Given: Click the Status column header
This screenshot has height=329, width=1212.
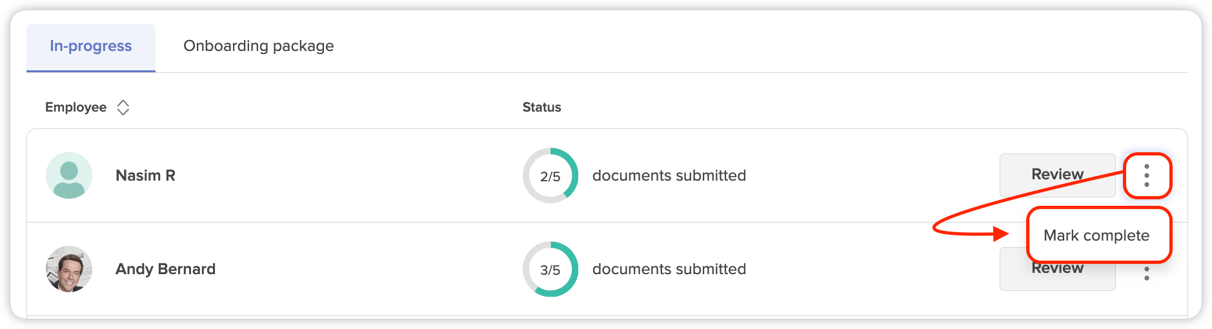Looking at the screenshot, I should pos(541,107).
